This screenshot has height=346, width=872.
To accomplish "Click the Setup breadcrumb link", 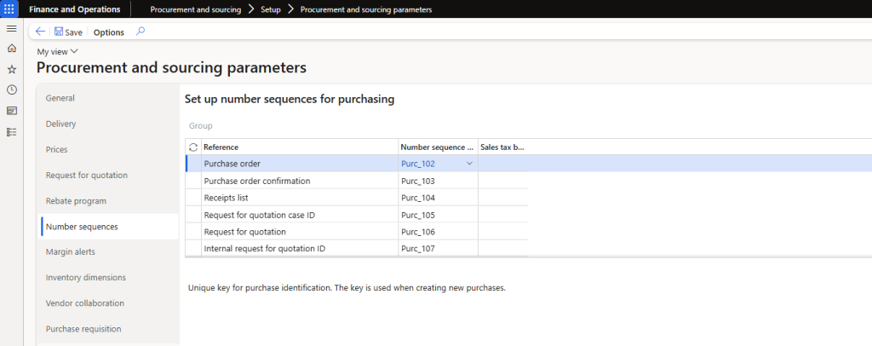I will pyautogui.click(x=271, y=9).
